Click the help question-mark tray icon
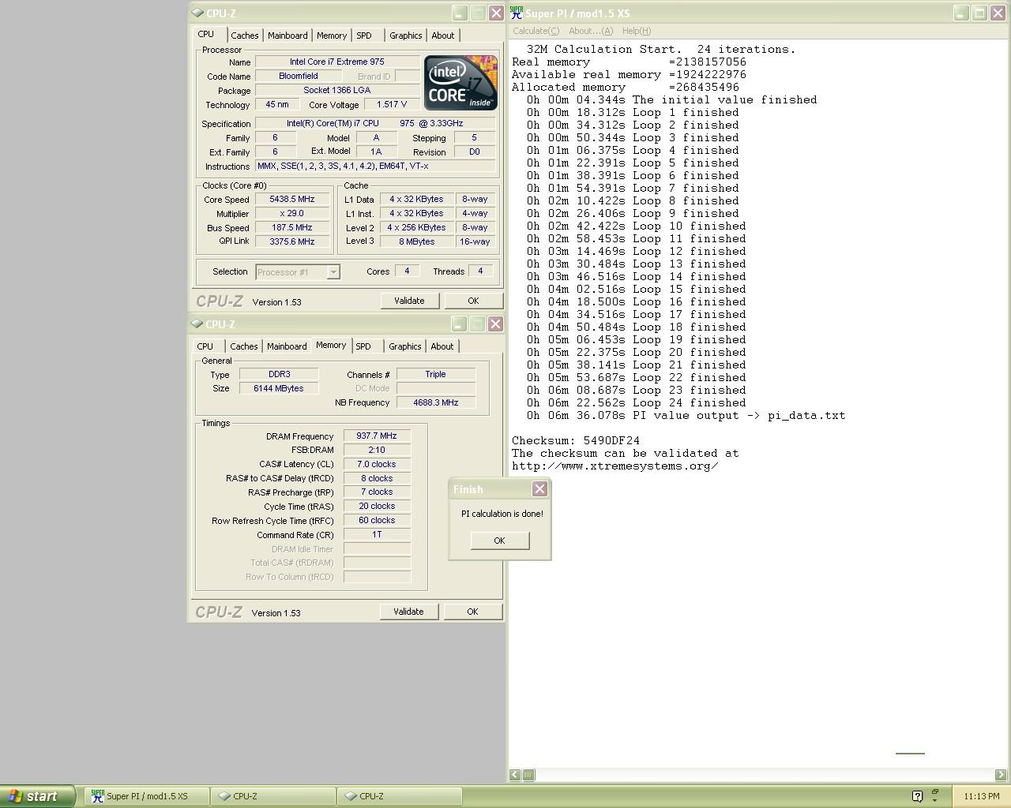Screen dimensions: 1011x808 tap(917, 796)
